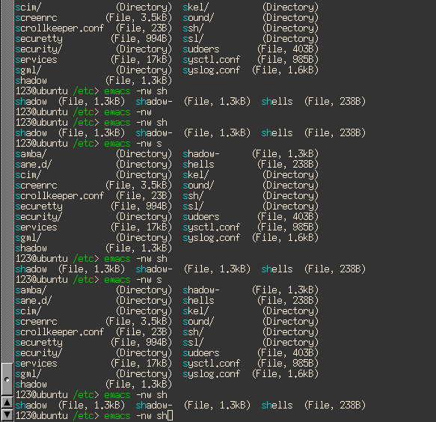Click 'samba/' in the last full file listing
Viewport: 436px width, 422px height.
click(31, 290)
